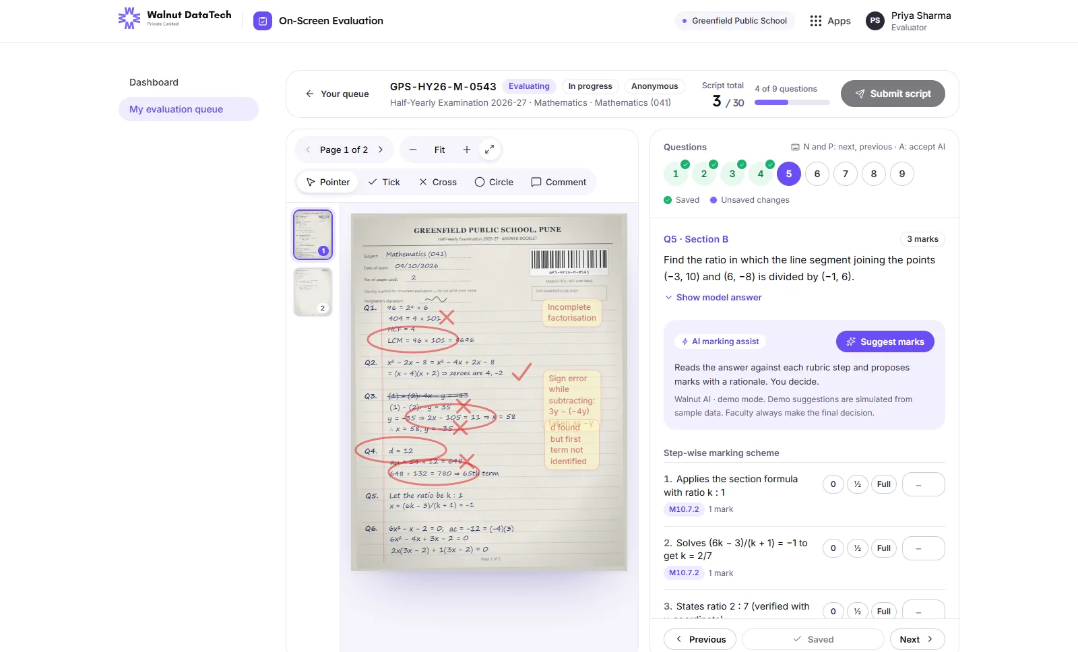Click the Walnut DataTech logo
Image resolution: width=1078 pixels, height=652 pixels.
tap(175, 18)
